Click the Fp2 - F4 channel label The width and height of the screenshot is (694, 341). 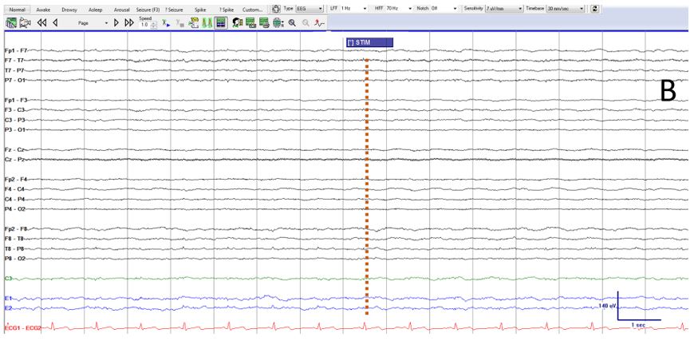(16, 180)
